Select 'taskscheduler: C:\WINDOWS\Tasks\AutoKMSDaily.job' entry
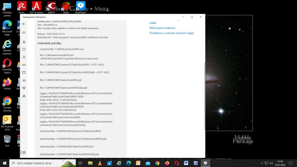This screenshot has height=167, width=297. coord(69,154)
